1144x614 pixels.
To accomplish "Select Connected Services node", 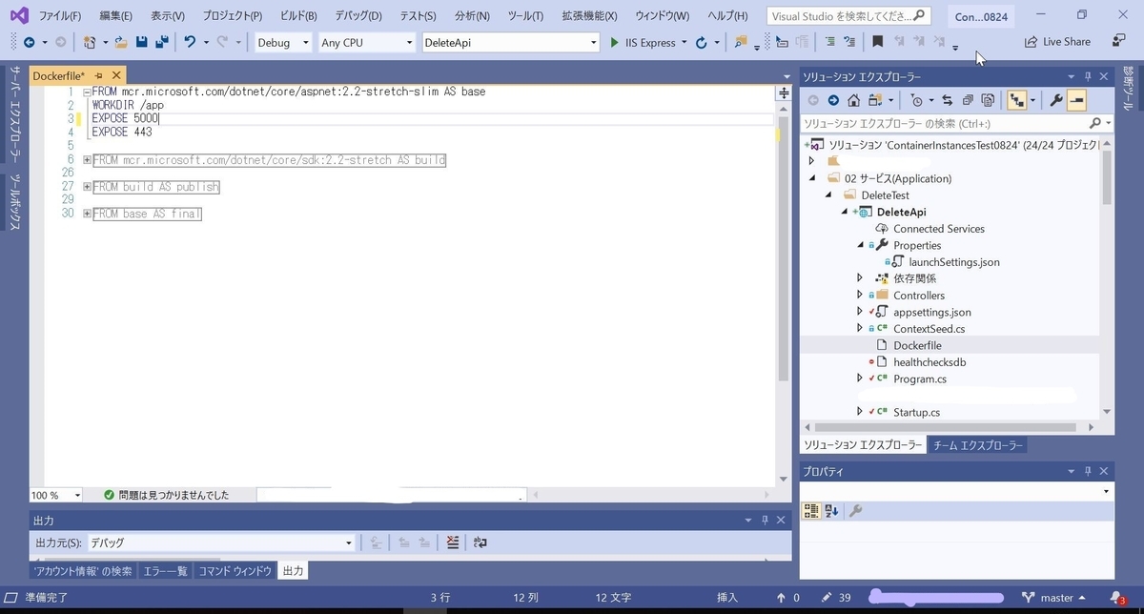I will [939, 229].
